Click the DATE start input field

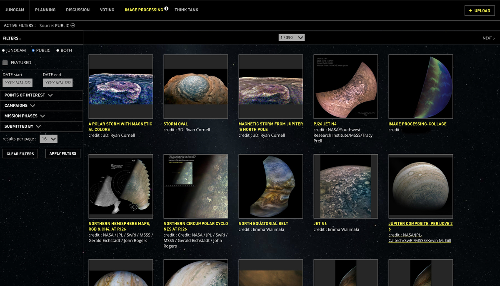click(17, 83)
